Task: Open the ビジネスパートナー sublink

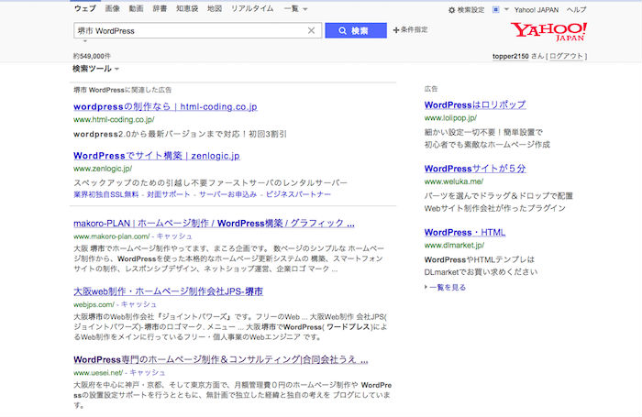Action: click(x=298, y=194)
